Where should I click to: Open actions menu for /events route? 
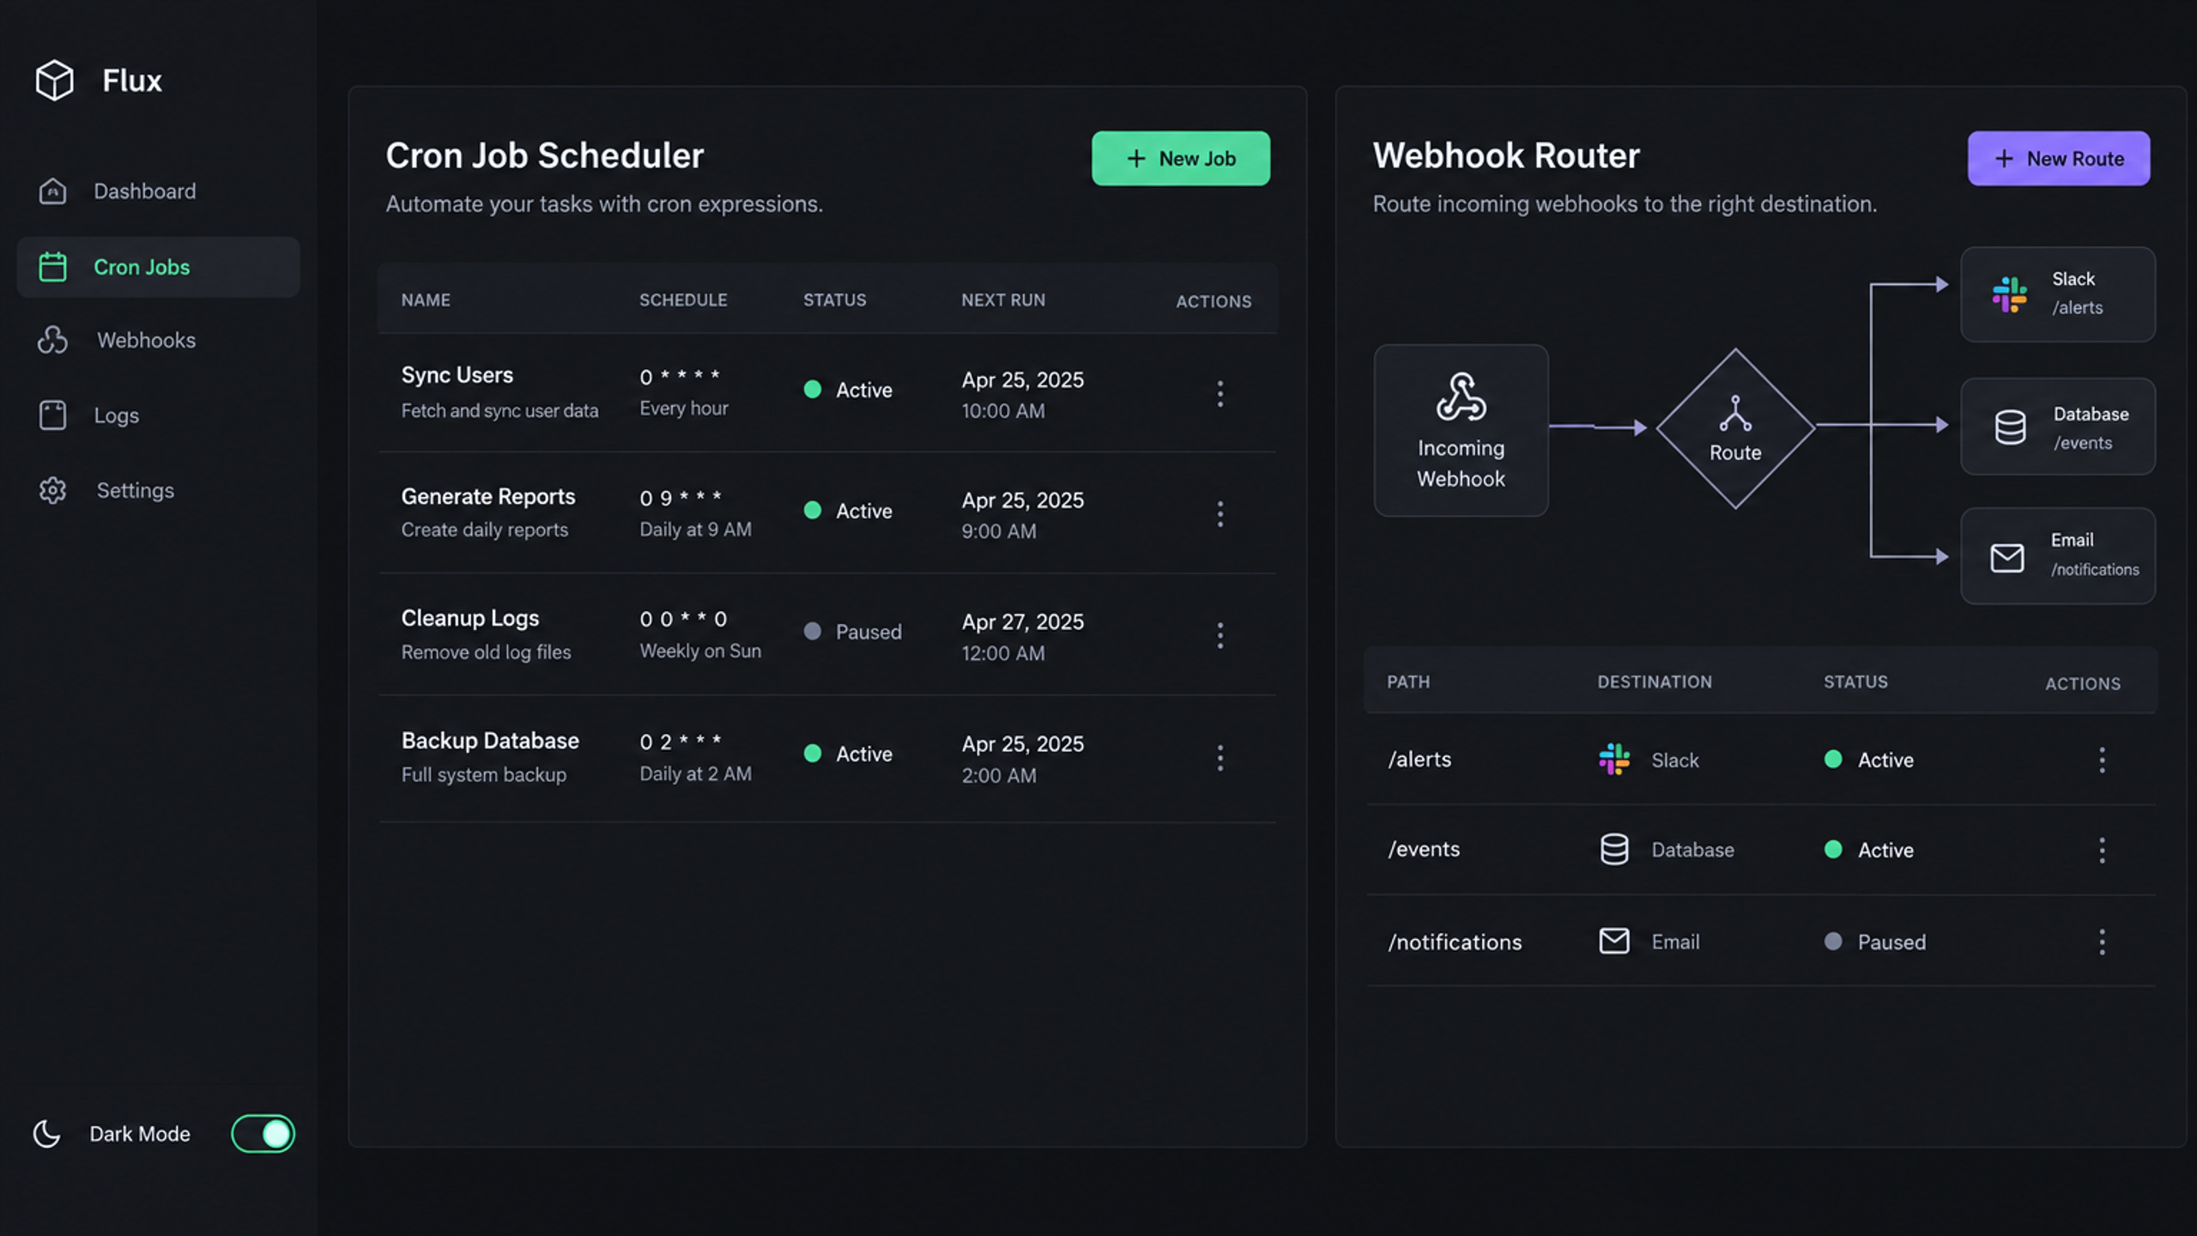coord(2102,851)
